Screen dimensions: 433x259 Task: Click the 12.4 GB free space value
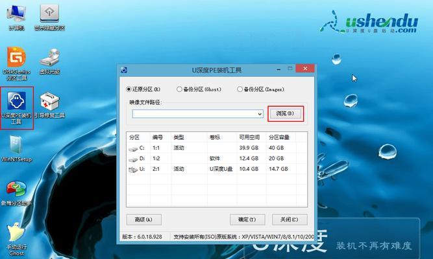249,159
